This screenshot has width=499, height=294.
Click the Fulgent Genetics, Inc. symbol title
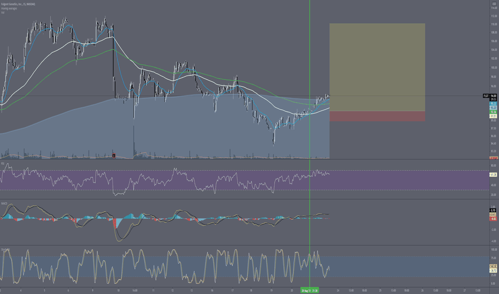click(x=18, y=4)
